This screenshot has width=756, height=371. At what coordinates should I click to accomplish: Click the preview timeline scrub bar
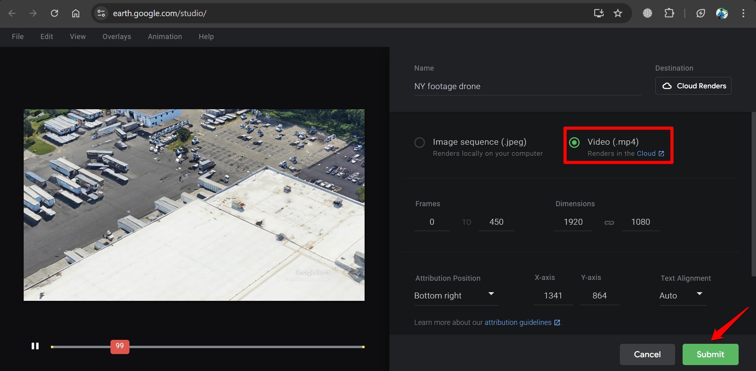pyautogui.click(x=208, y=347)
